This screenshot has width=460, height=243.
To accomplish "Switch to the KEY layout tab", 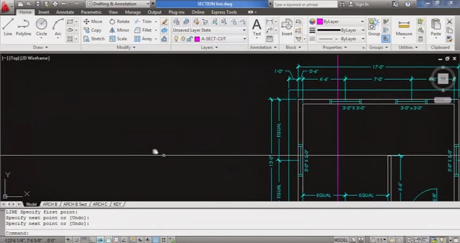I will tap(117, 204).
